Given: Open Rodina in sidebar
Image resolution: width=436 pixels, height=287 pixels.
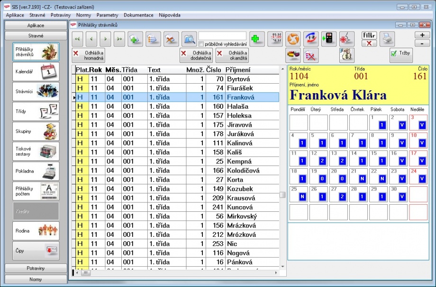Looking at the screenshot, I should [x=36, y=231].
